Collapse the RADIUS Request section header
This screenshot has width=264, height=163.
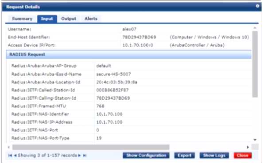click(x=128, y=54)
